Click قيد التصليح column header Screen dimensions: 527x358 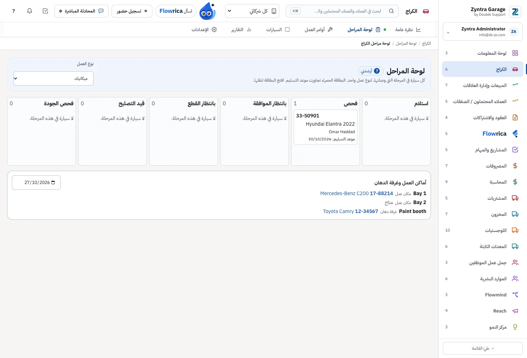pyautogui.click(x=132, y=103)
